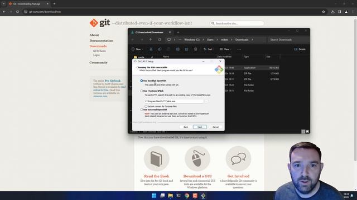
Task: Select the Use external OpenSSH radio option
Action: pyautogui.click(x=142, y=109)
